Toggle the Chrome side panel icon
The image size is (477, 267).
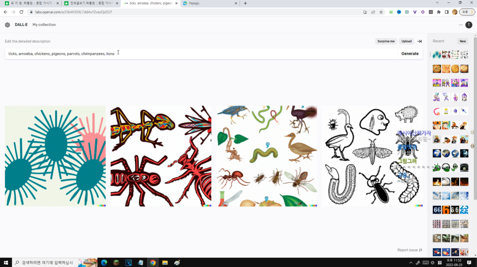point(447,12)
